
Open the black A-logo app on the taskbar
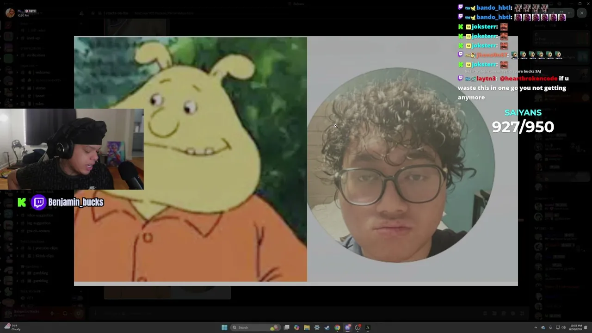point(368,327)
